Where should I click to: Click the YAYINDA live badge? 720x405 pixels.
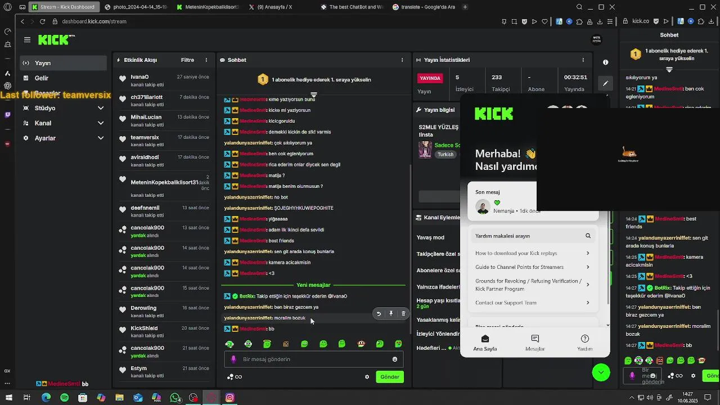pos(430,78)
